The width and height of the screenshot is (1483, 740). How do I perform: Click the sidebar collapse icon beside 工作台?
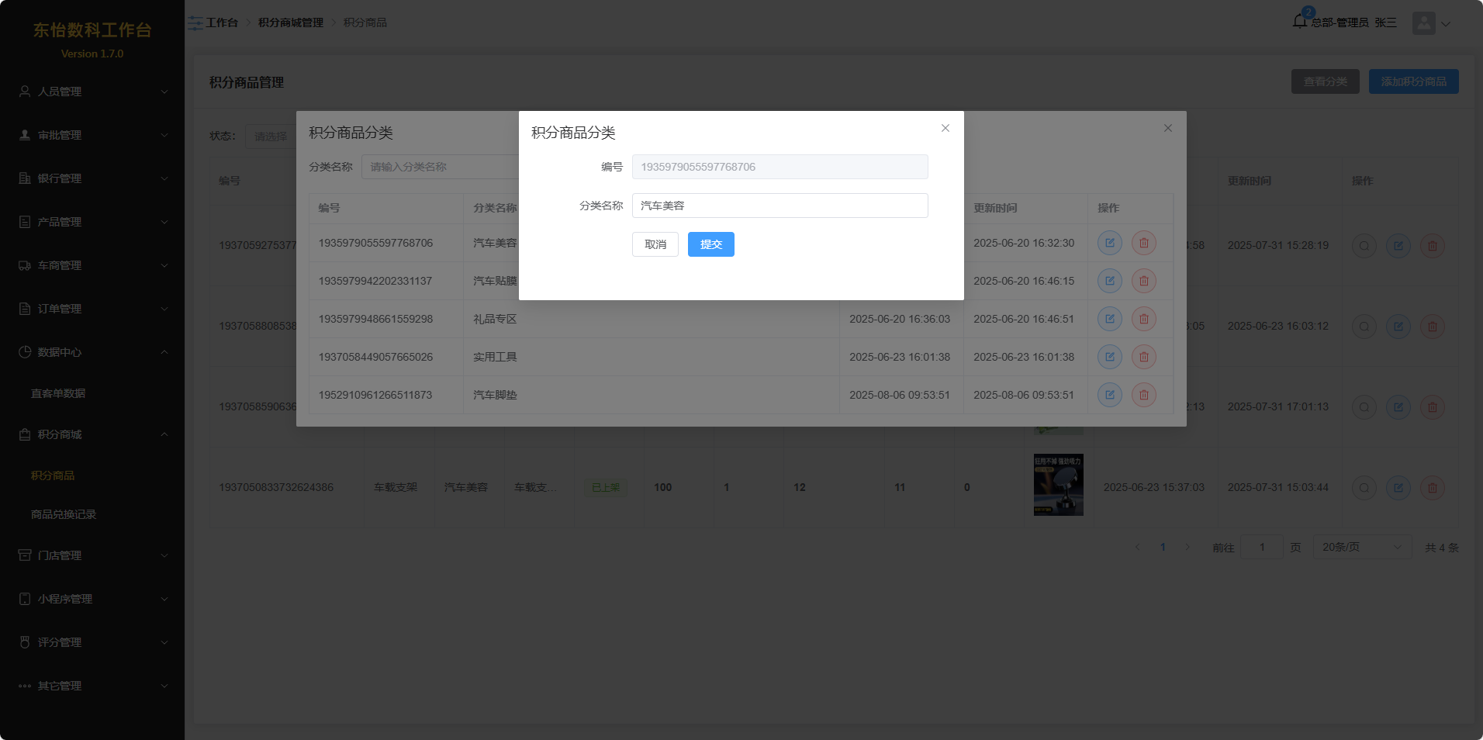point(195,23)
